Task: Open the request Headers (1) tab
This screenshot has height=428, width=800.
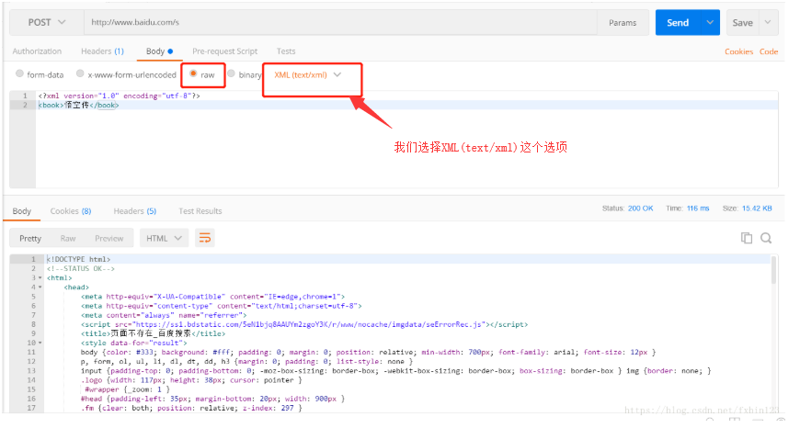Action: 103,51
